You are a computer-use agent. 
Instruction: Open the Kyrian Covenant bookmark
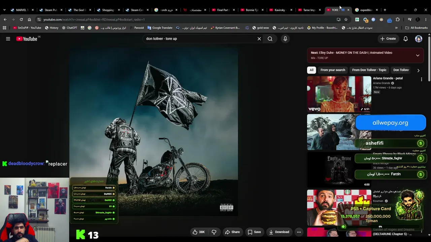tap(225, 28)
